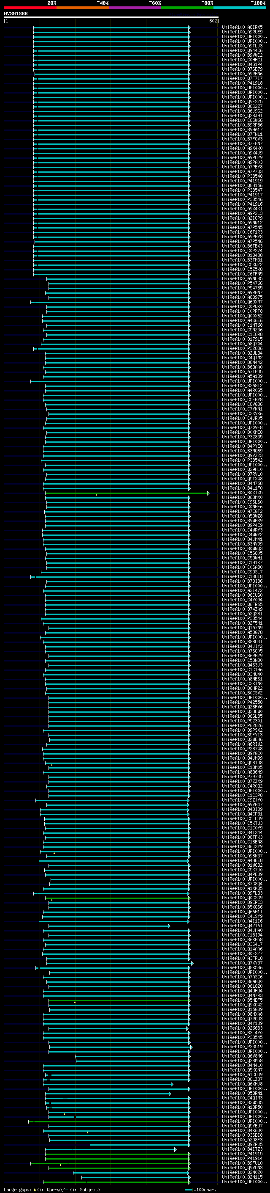Click the query end position 602
This screenshot has height=1193, width=270.
pos(213,21)
